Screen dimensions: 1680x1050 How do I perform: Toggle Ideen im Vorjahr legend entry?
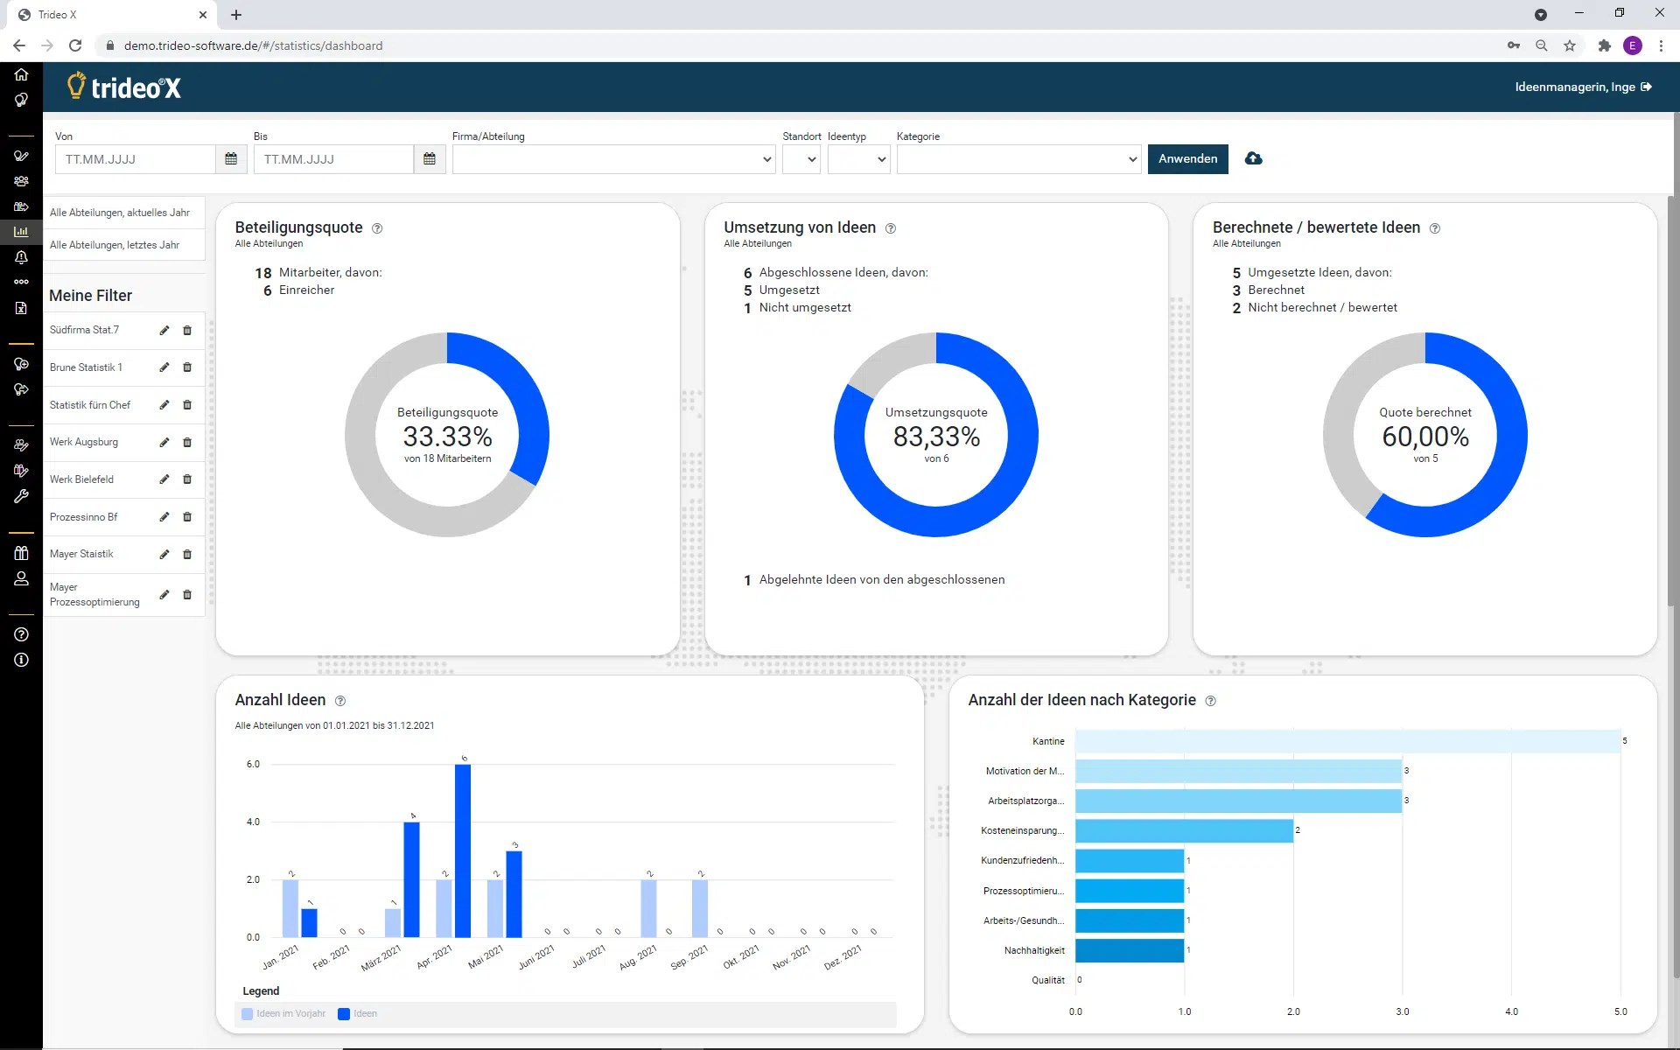pos(283,1013)
